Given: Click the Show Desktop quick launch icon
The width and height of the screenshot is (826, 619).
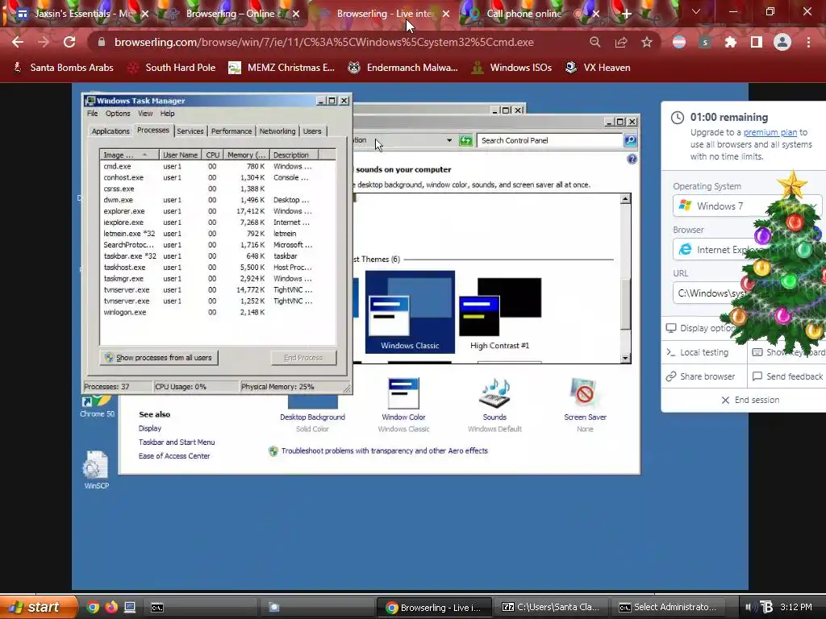Looking at the screenshot, I should [130, 607].
